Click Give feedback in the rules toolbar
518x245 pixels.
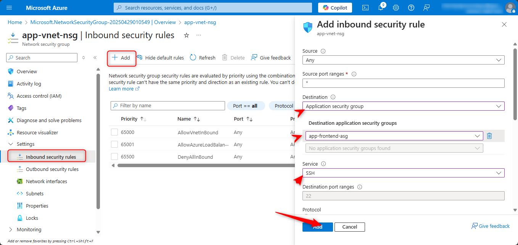coord(271,58)
